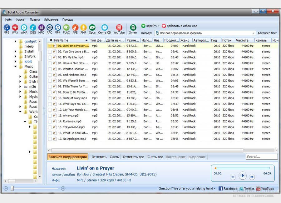Zoom in with the plus magnifier icon
The height and width of the screenshot is (203, 281).
point(63,188)
